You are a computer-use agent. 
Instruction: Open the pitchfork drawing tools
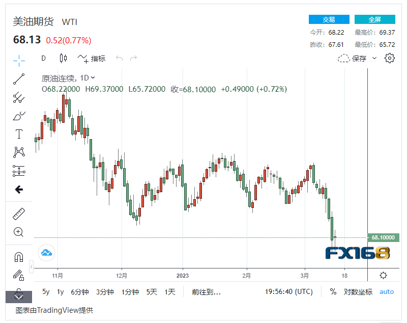coord(19,97)
